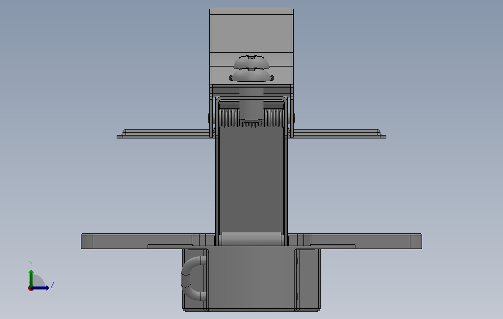This screenshot has width=503, height=319.
Task: Click the blue Z axis arrow of the triad
Action: click(x=40, y=288)
